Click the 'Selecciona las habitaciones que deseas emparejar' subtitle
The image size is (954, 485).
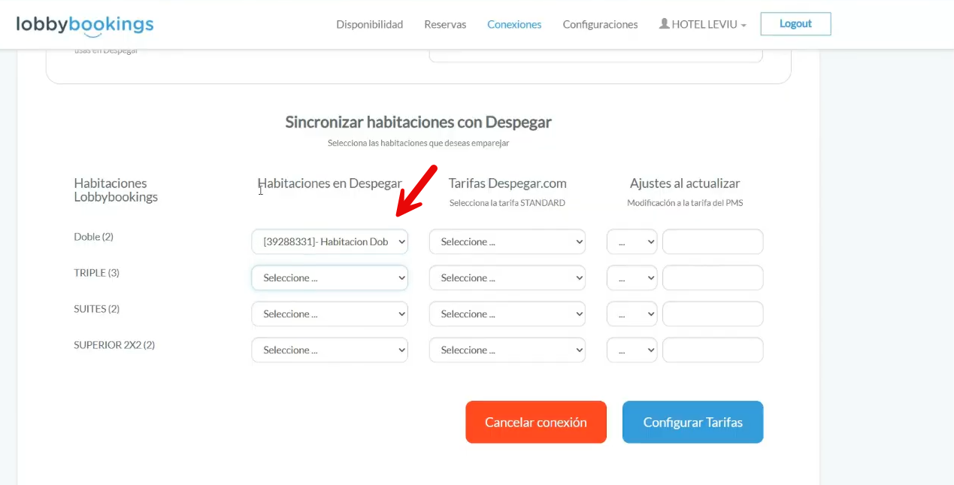tap(419, 143)
